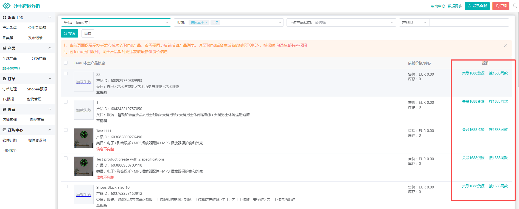
Task: Click 关联1688货源 for product 22
Action: tap(473, 73)
